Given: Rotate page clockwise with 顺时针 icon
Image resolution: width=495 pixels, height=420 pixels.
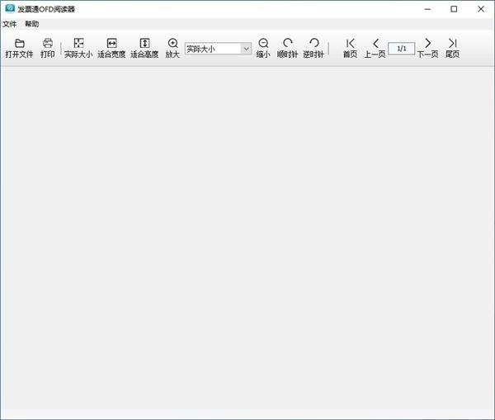Looking at the screenshot, I should (x=288, y=43).
